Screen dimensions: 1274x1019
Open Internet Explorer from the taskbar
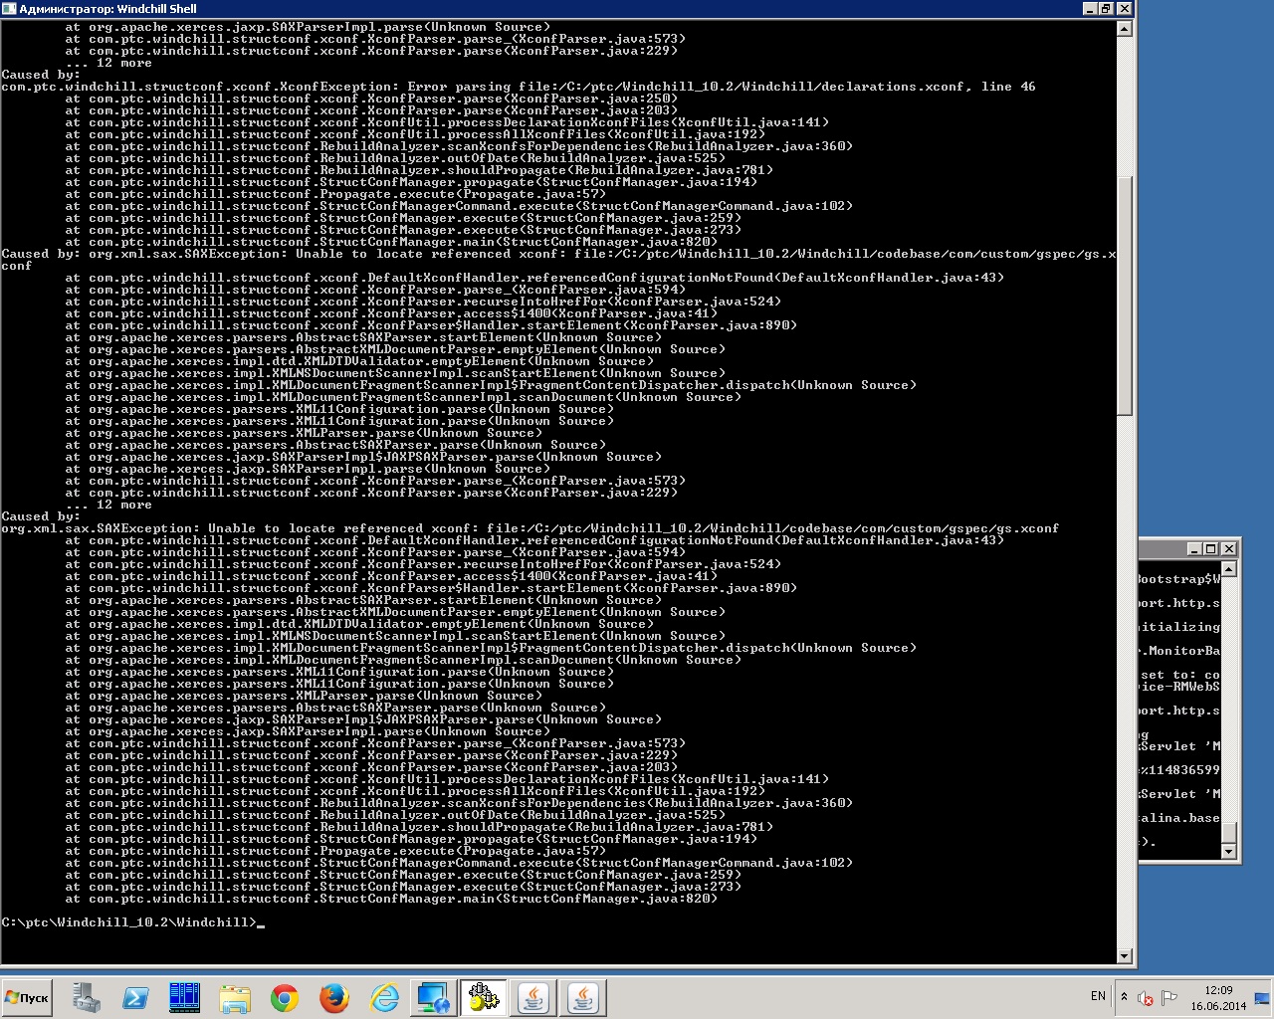point(384,997)
